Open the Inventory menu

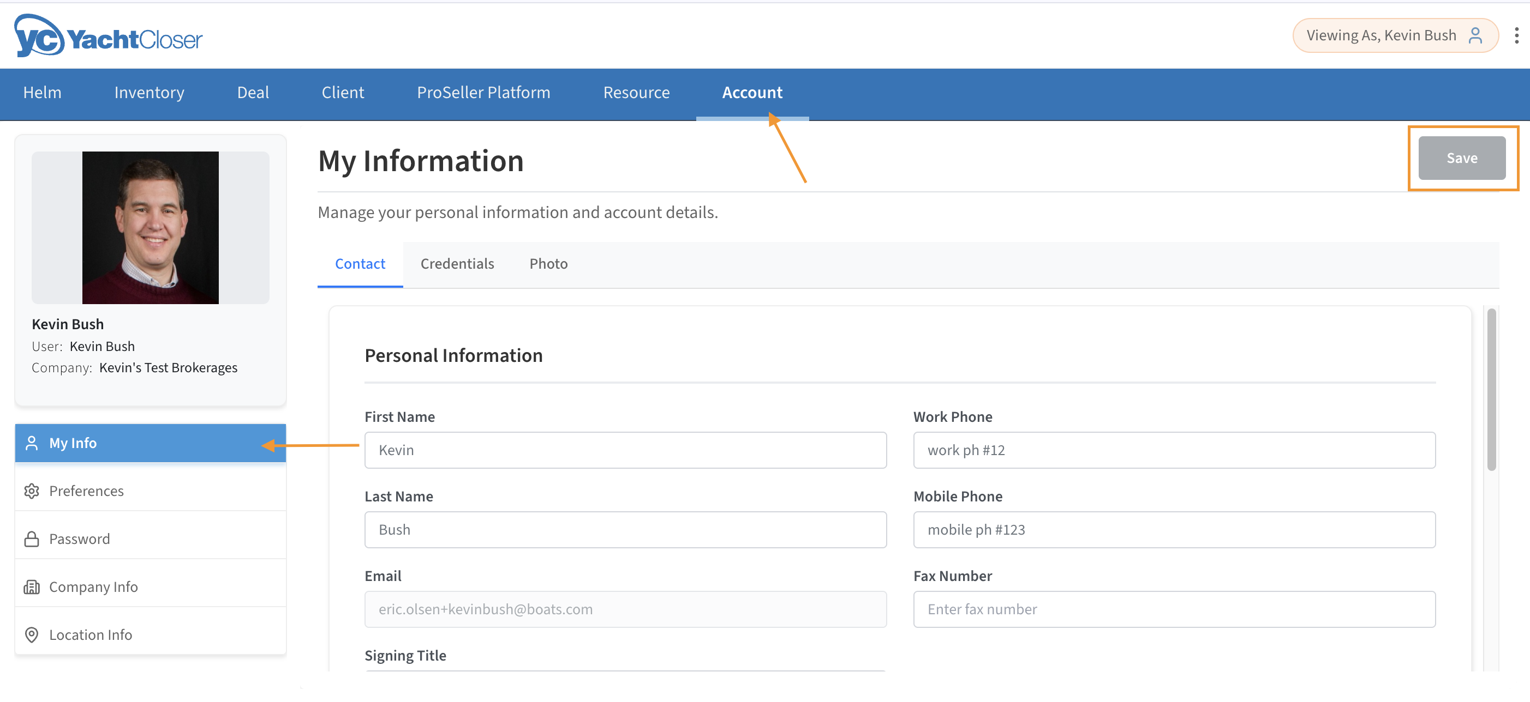pos(149,93)
